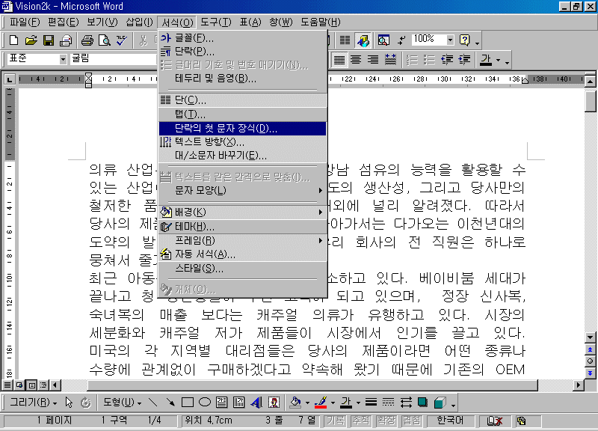Open the 그리기(R) drawing menu button

click(x=33, y=403)
